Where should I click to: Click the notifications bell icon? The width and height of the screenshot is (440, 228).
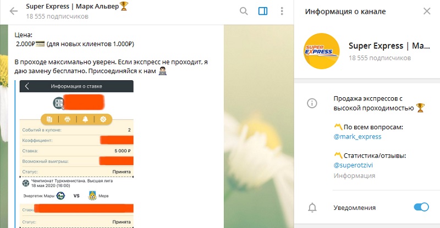tap(312, 208)
